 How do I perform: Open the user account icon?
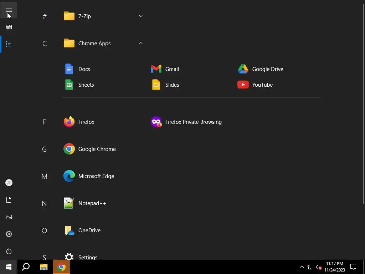click(x=9, y=183)
